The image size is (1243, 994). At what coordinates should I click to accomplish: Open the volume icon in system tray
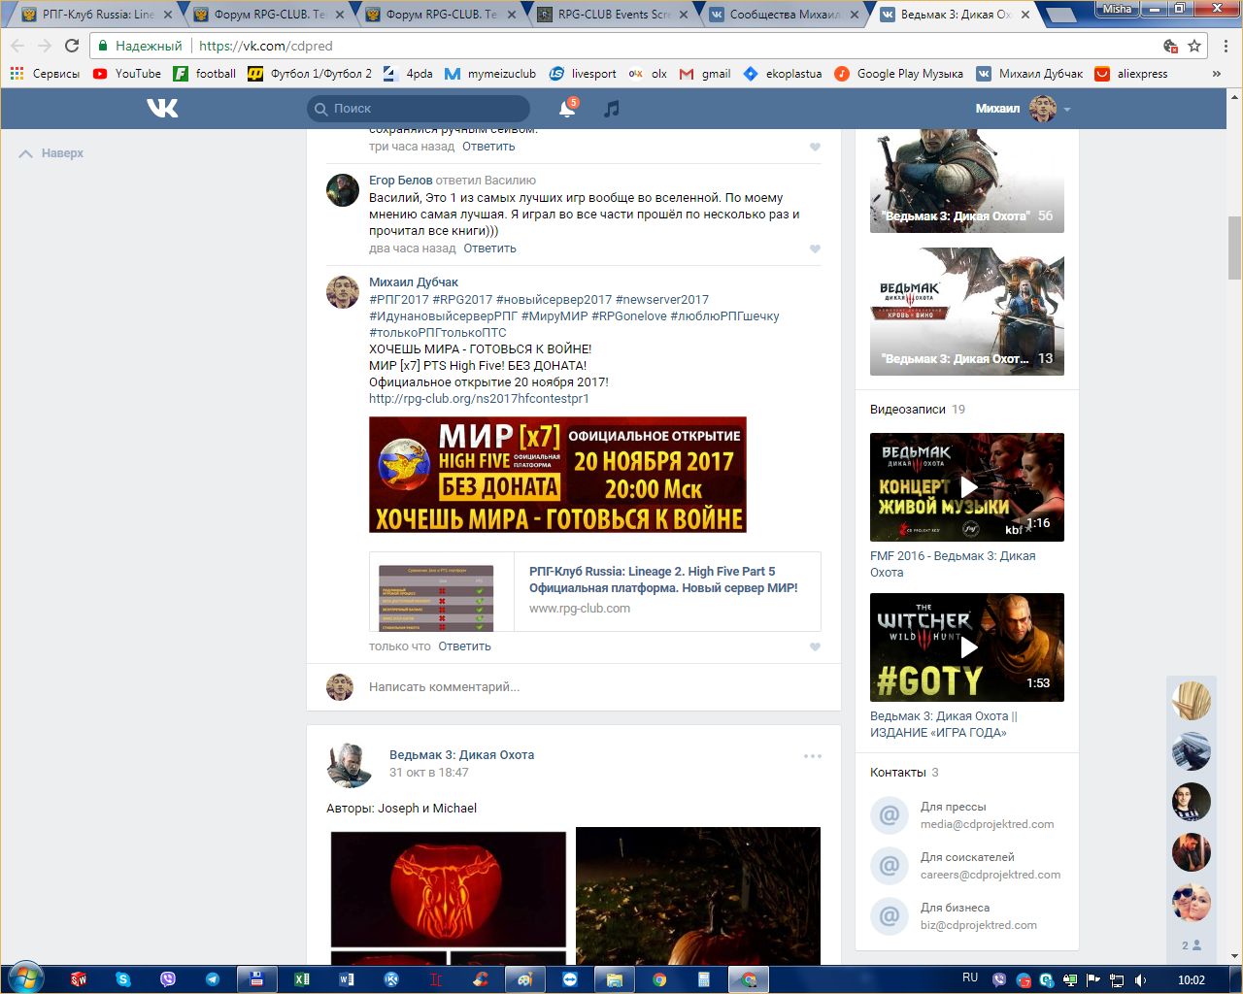point(1141,979)
